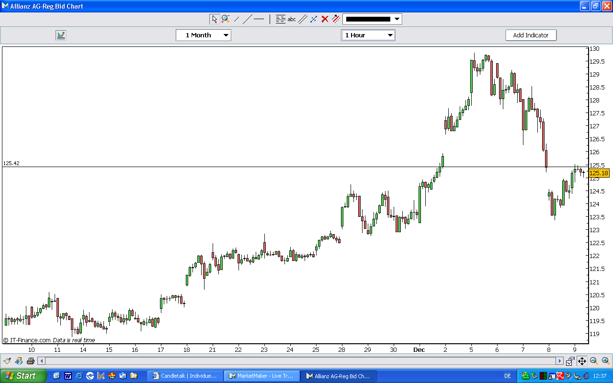Open the 1 Month period dropdown
The width and height of the screenshot is (613, 383).
(204, 35)
